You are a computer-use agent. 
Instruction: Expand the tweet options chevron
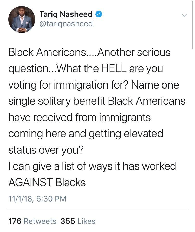coord(184,15)
